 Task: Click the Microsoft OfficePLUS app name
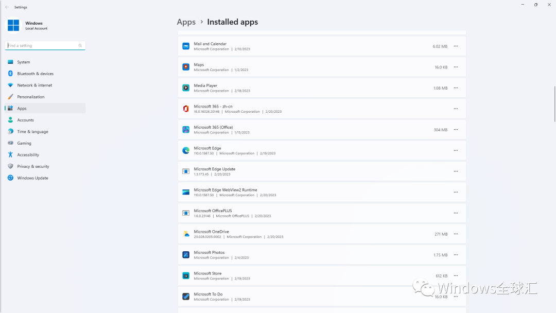pos(213,211)
